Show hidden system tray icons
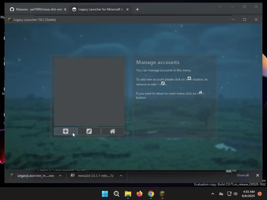This screenshot has height=200, width=267. pos(213,194)
